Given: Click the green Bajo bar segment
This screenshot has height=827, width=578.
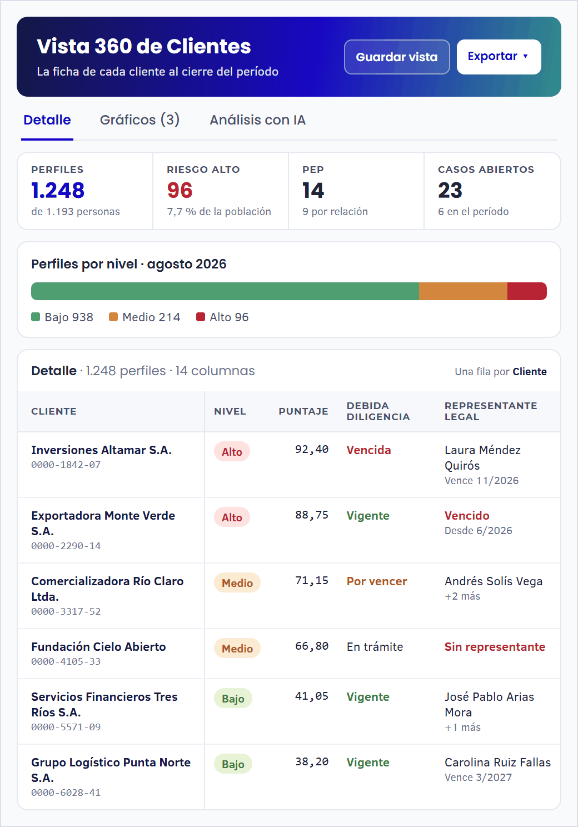Looking at the screenshot, I should click(225, 291).
